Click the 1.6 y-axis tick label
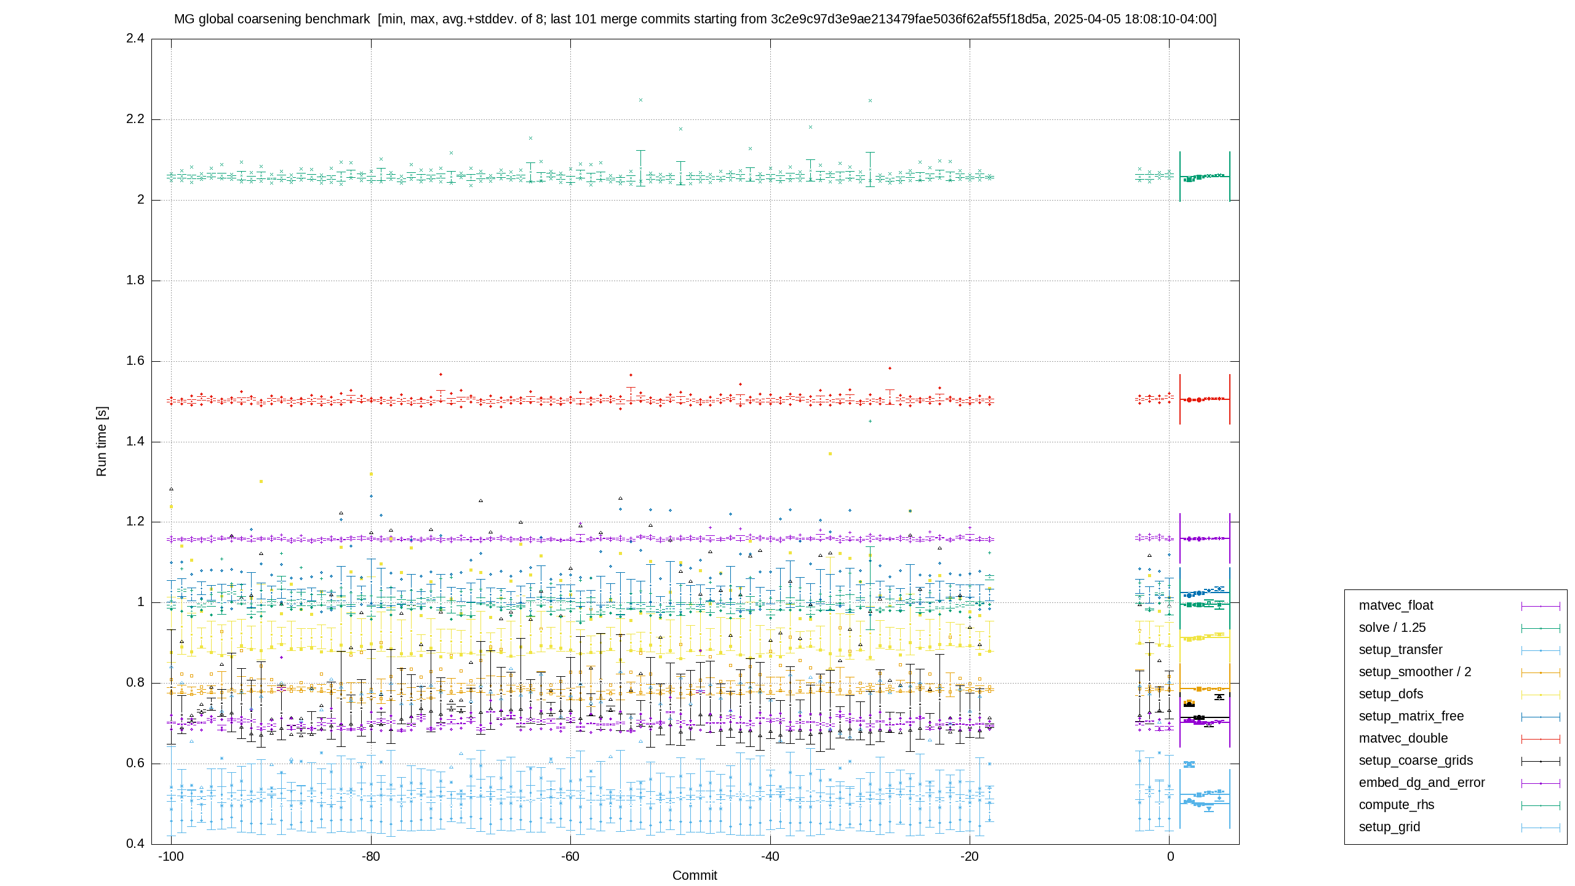The height and width of the screenshot is (886, 1575). point(135,361)
